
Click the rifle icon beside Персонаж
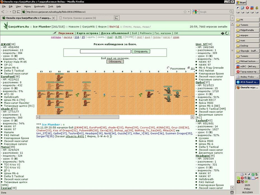[x=55, y=33]
